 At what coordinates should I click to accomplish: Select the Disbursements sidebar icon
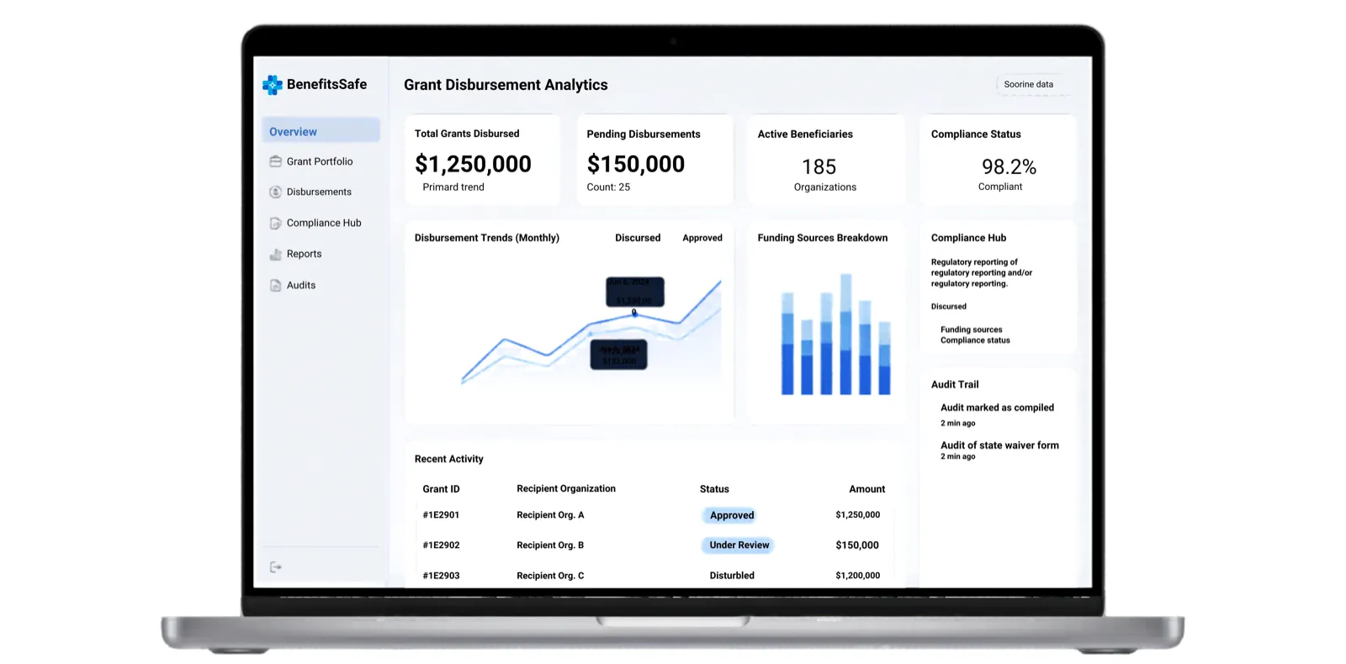(x=275, y=192)
